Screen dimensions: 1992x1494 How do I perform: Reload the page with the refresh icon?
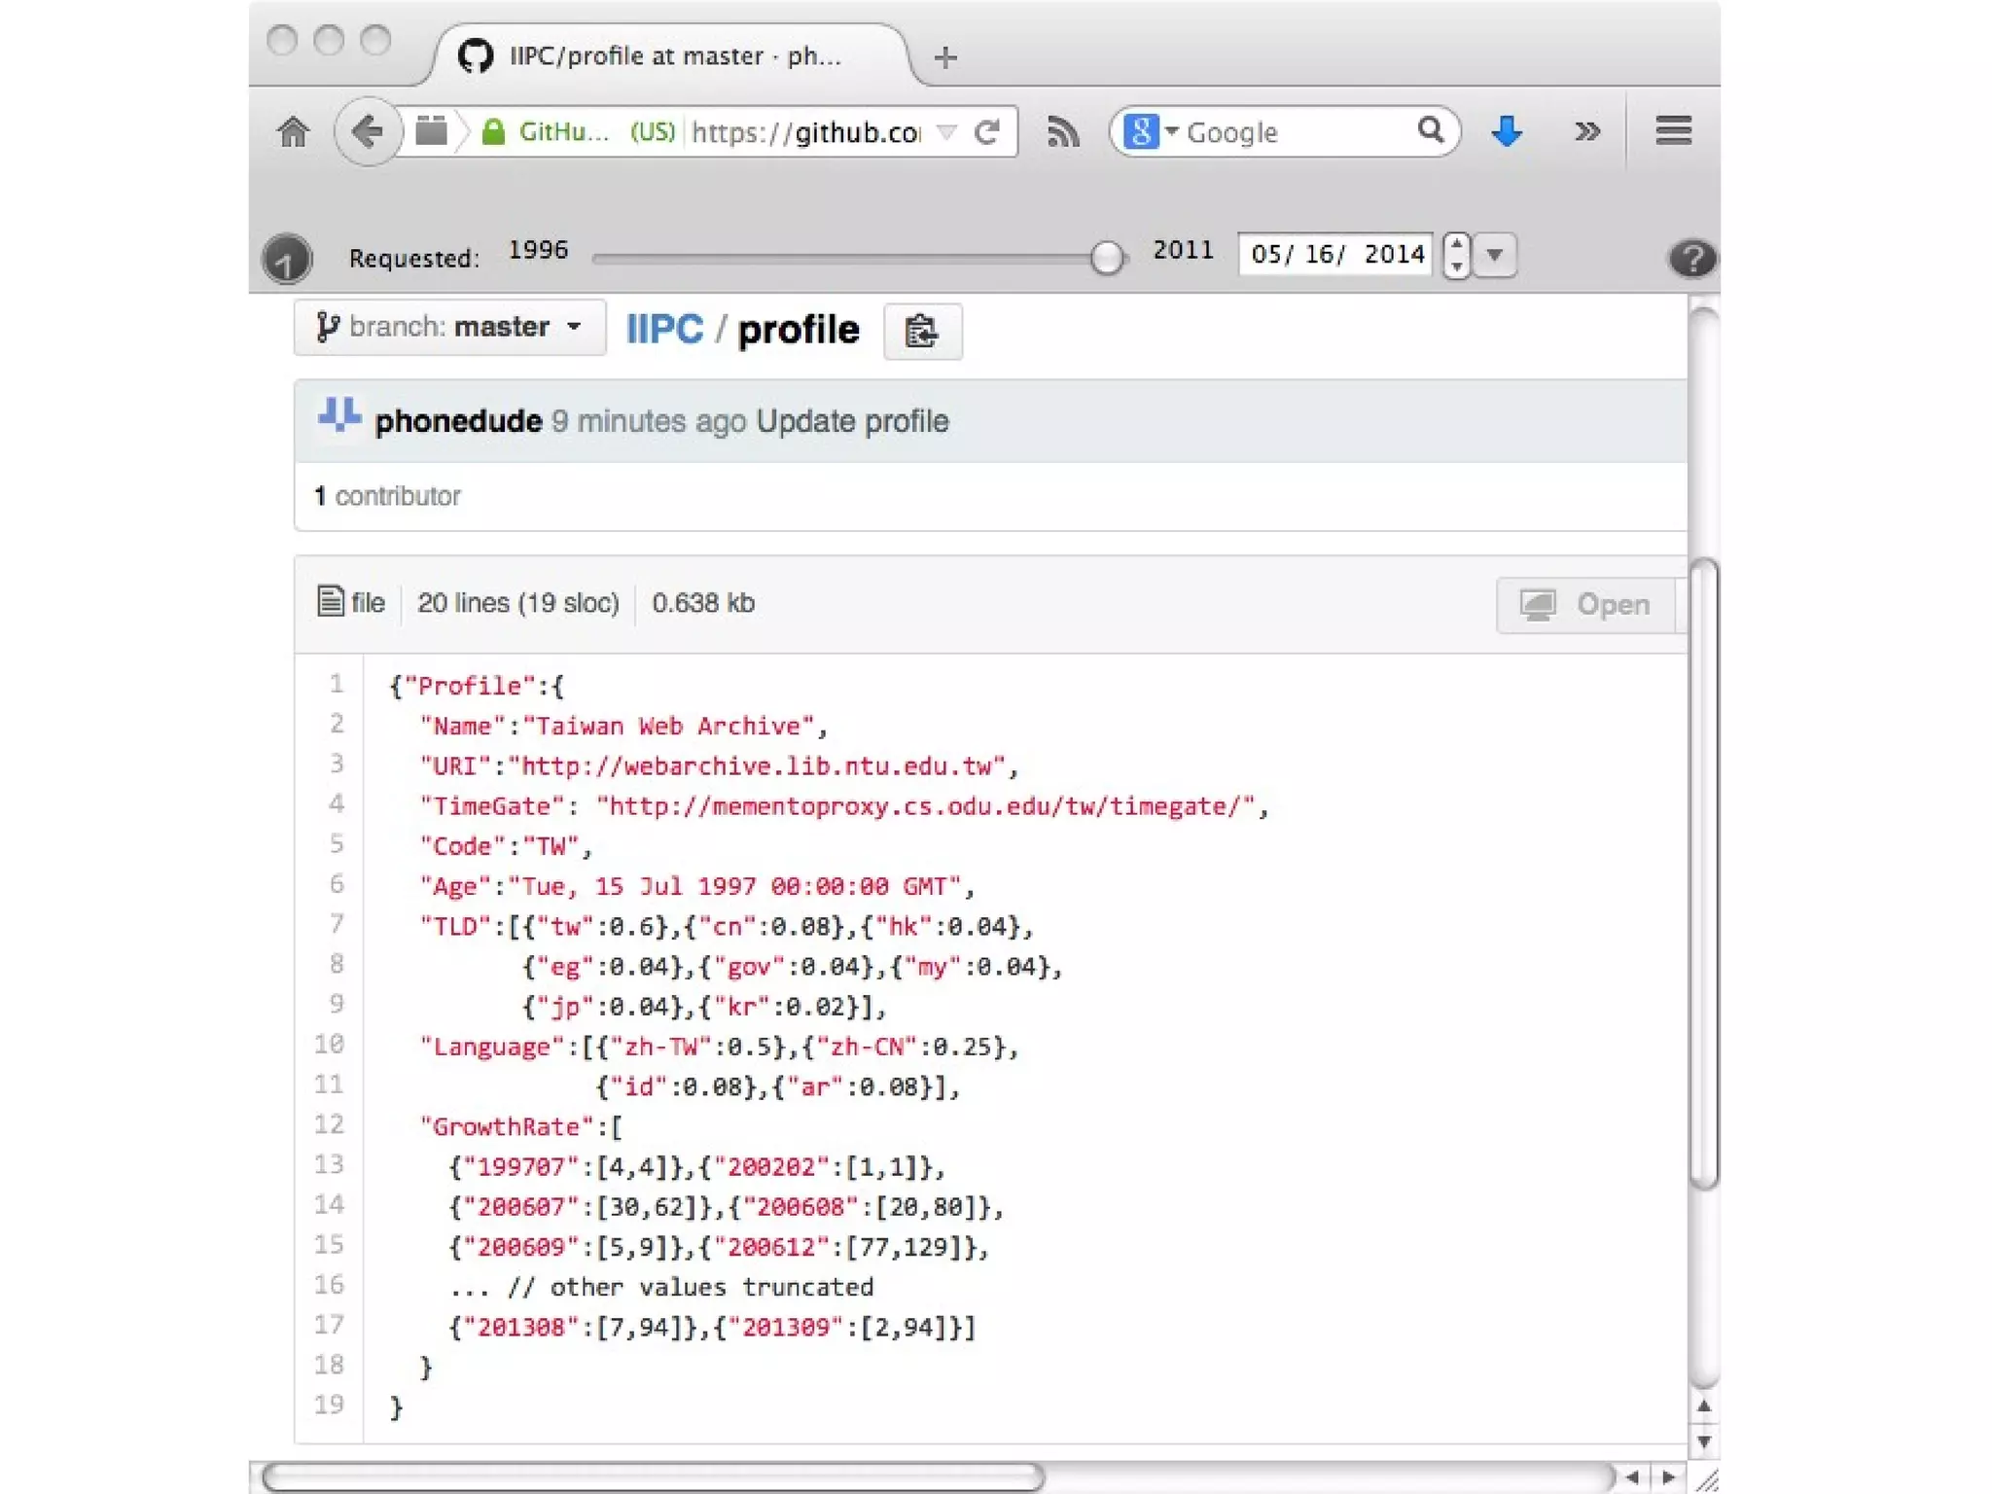987,131
